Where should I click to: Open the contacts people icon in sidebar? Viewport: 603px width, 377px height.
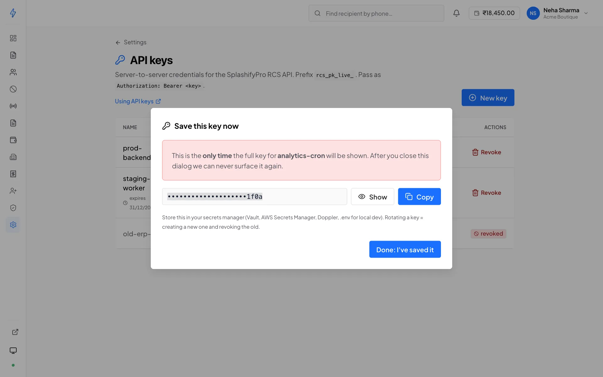click(x=13, y=72)
